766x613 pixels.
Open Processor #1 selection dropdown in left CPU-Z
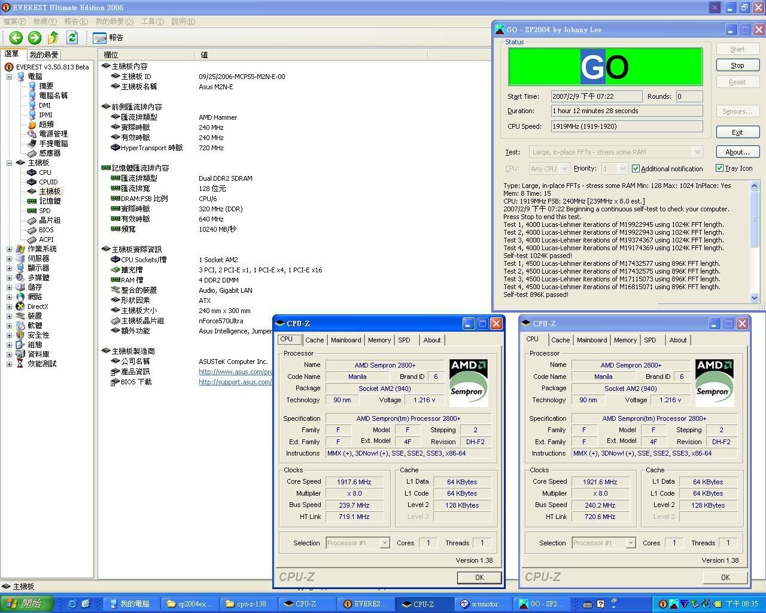point(384,543)
